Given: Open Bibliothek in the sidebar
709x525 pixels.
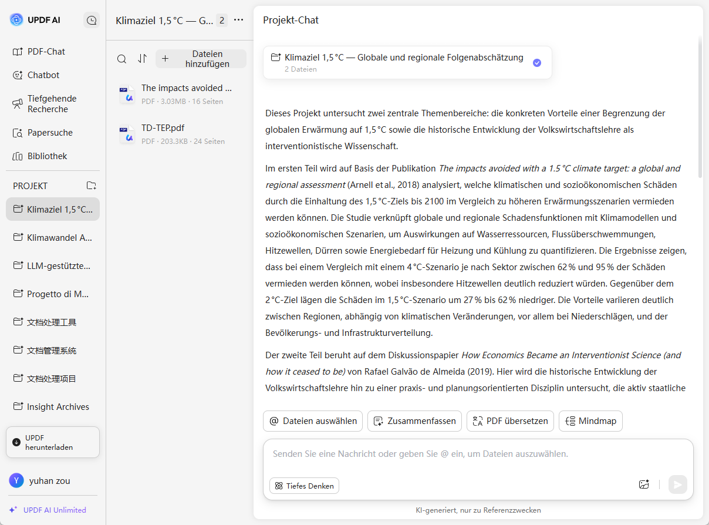Looking at the screenshot, I should (x=53, y=156).
